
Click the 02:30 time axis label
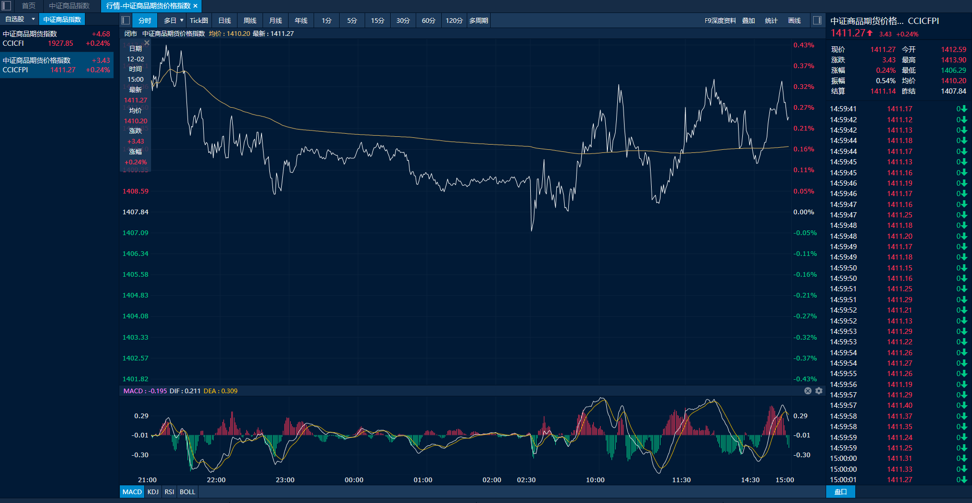pos(526,480)
